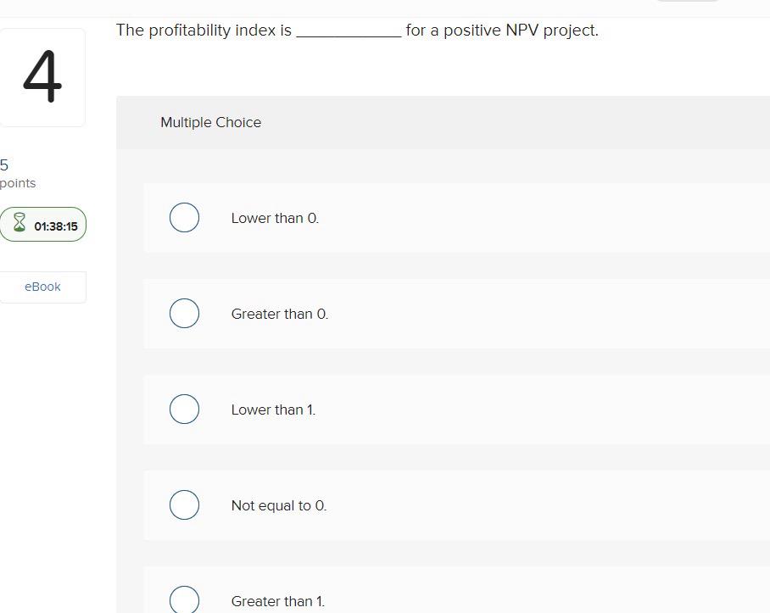This screenshot has width=770, height=613.
Task: Click the "Lower than 1" answer text
Action: tap(273, 409)
